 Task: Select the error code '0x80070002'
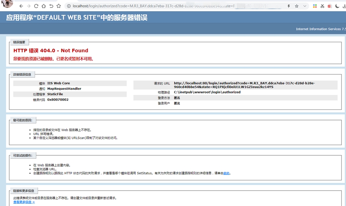58,100
